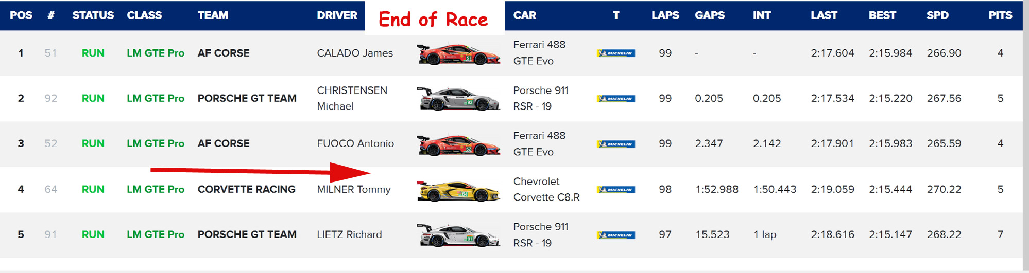Click the LAPS column header
Image resolution: width=1029 pixels, height=273 pixels.
(x=665, y=15)
